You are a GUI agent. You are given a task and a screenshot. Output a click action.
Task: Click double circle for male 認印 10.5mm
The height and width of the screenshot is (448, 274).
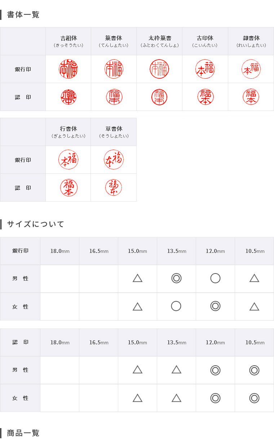coord(254,370)
